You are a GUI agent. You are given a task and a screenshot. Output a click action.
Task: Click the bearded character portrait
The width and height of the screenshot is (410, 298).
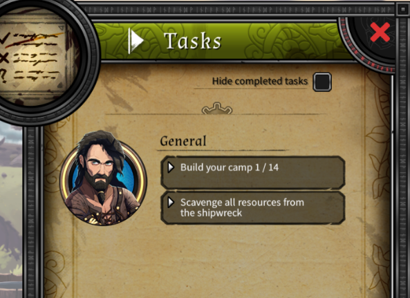point(103,178)
